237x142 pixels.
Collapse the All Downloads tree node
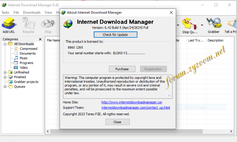pyautogui.click(x=5, y=44)
